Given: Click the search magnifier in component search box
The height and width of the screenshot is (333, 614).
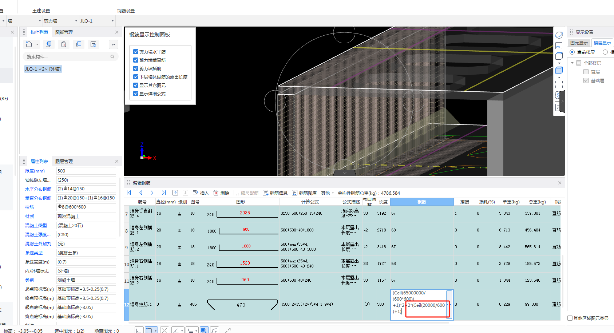Looking at the screenshot, I should 112,57.
